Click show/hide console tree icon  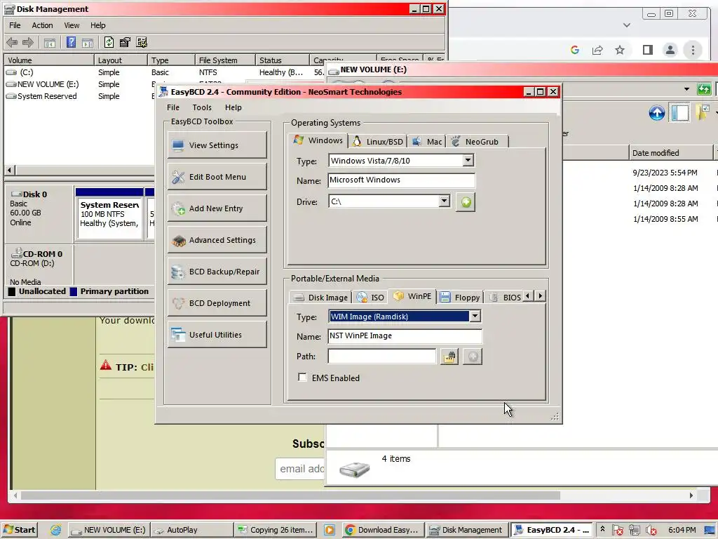[x=50, y=43]
